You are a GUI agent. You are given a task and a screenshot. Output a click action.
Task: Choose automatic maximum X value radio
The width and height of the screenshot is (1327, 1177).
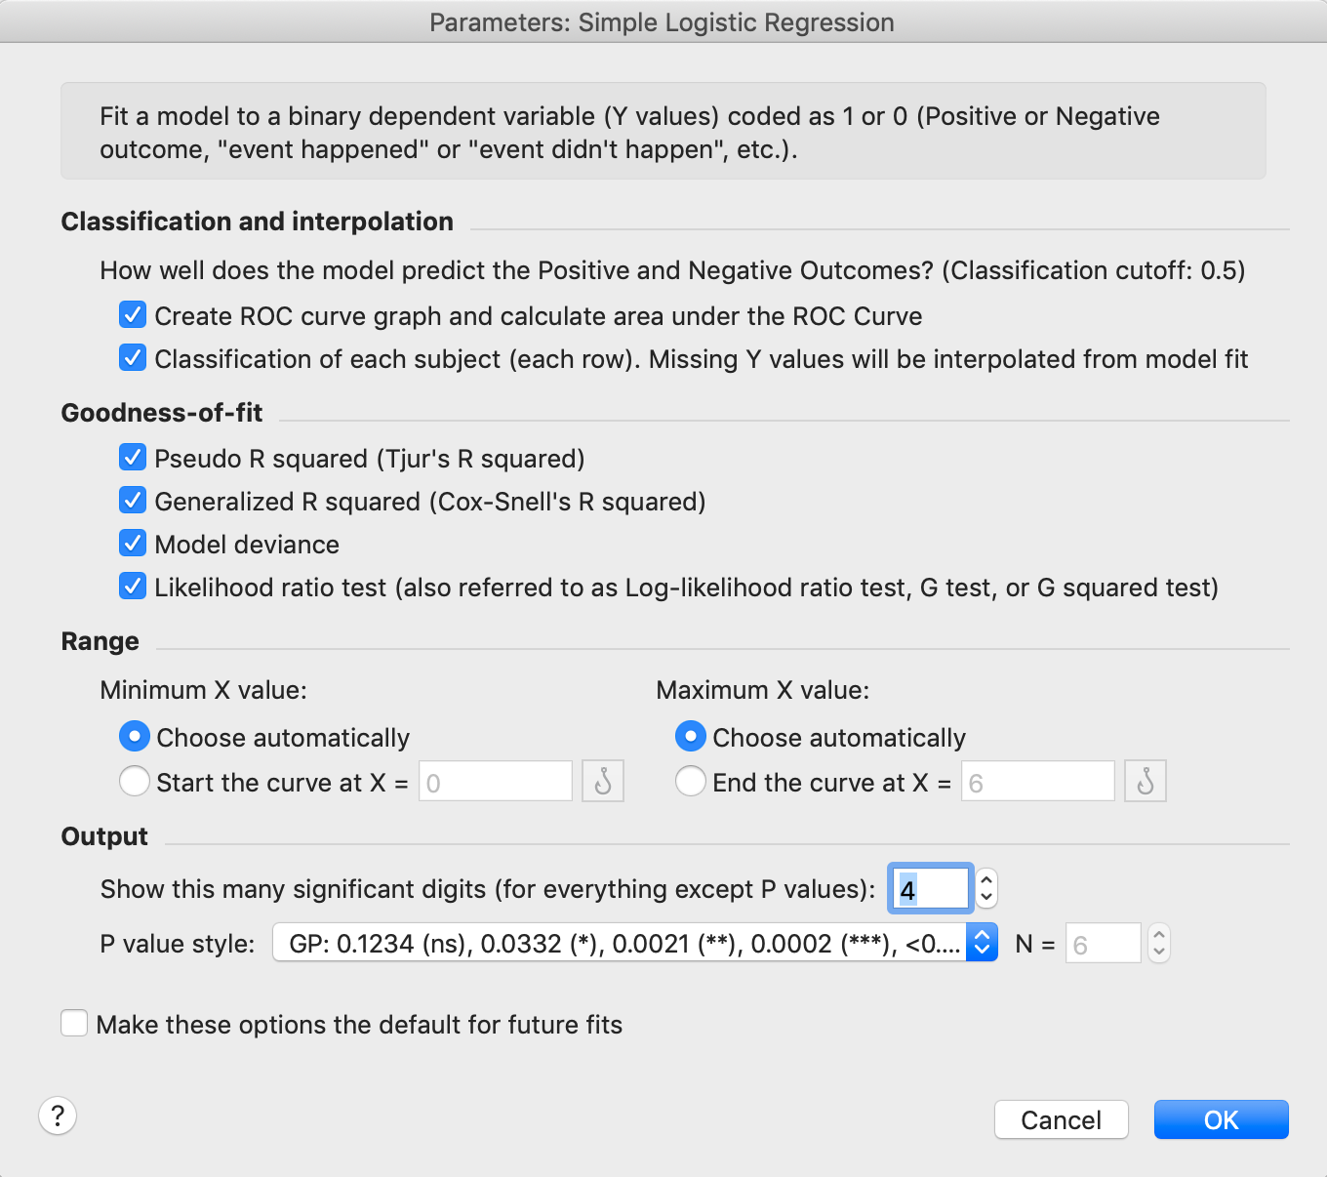pos(691,737)
